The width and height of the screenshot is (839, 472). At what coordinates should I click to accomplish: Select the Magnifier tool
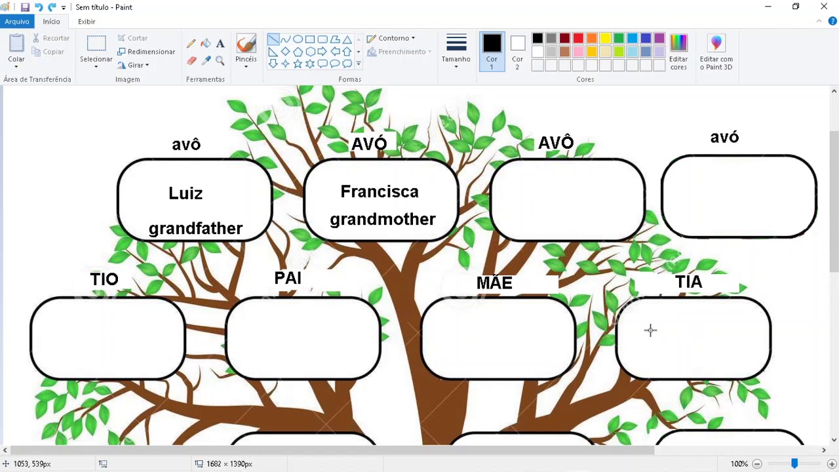pyautogui.click(x=220, y=60)
